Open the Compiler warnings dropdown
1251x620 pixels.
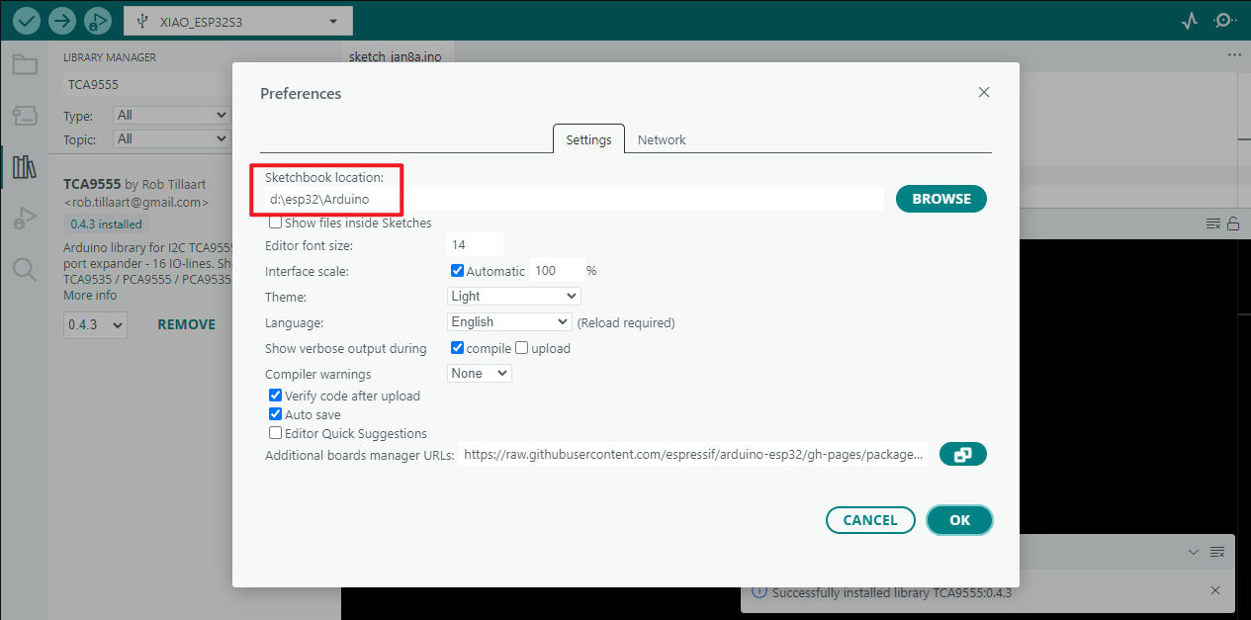tap(479, 373)
